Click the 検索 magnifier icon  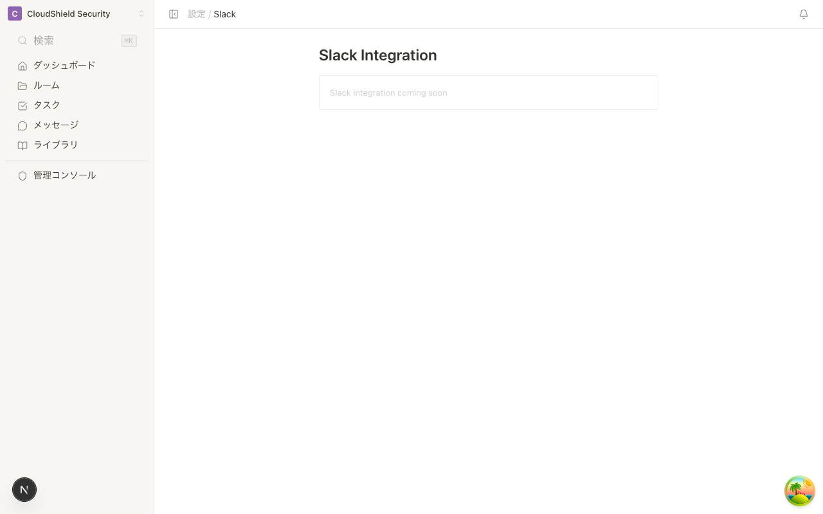[23, 40]
